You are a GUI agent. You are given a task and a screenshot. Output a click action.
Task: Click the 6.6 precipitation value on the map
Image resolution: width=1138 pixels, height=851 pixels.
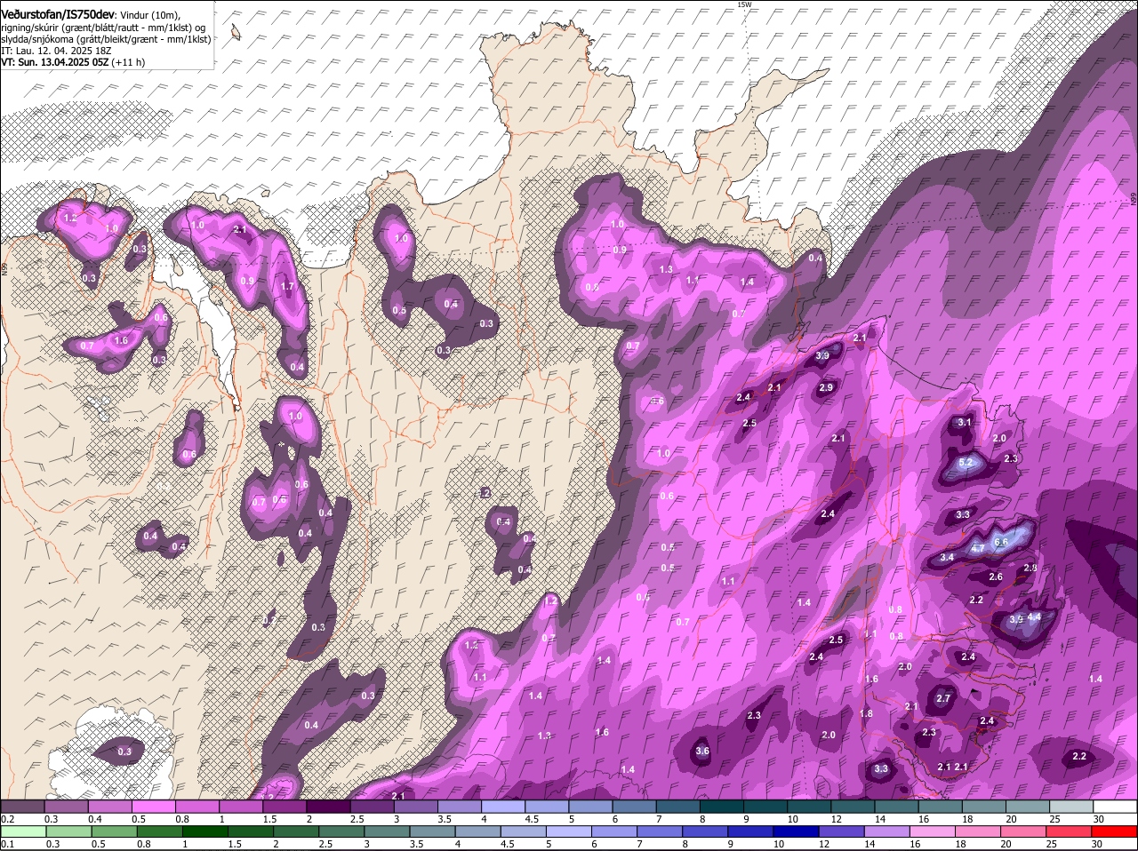[x=1000, y=543]
